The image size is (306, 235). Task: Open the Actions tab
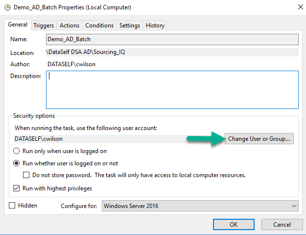pyautogui.click(x=70, y=26)
